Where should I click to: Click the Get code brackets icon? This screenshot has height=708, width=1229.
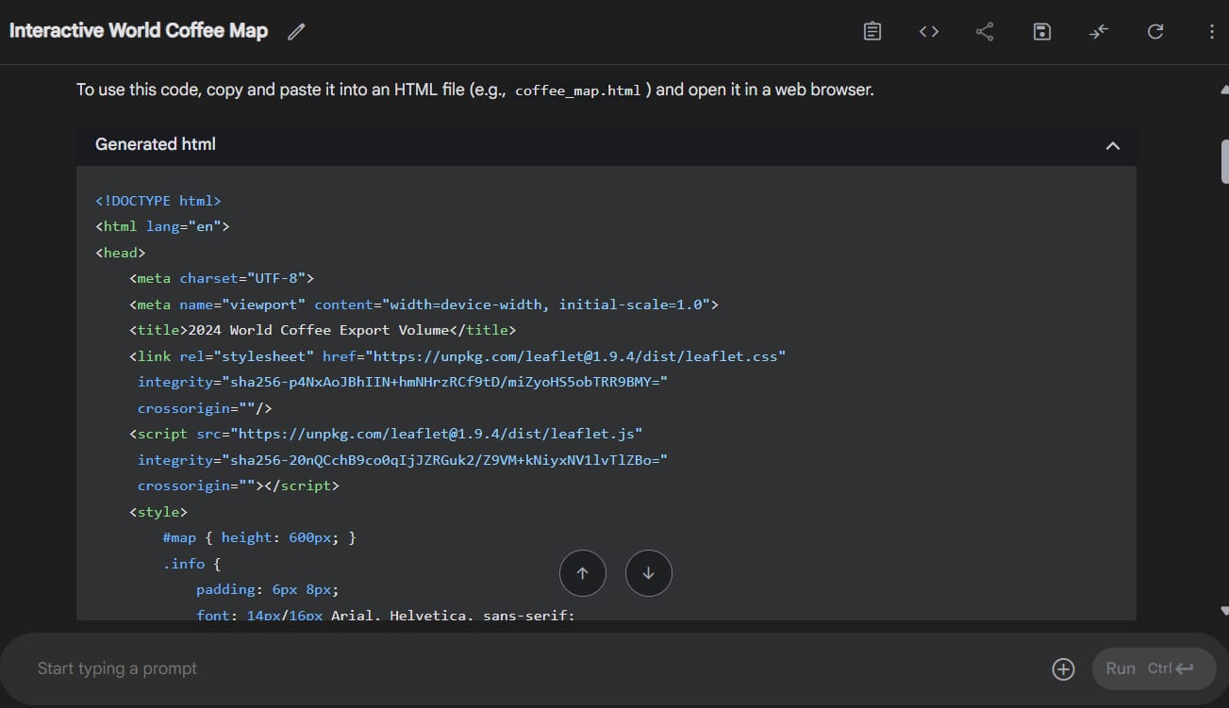point(929,31)
